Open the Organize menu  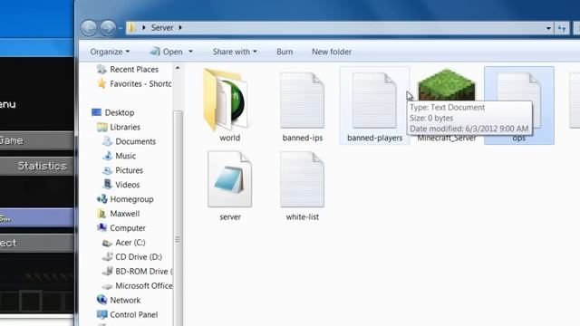coord(110,52)
